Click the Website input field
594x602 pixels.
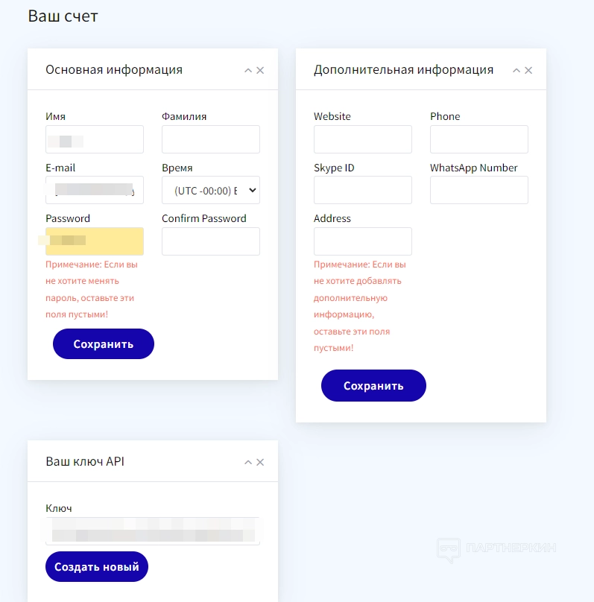pyautogui.click(x=363, y=139)
